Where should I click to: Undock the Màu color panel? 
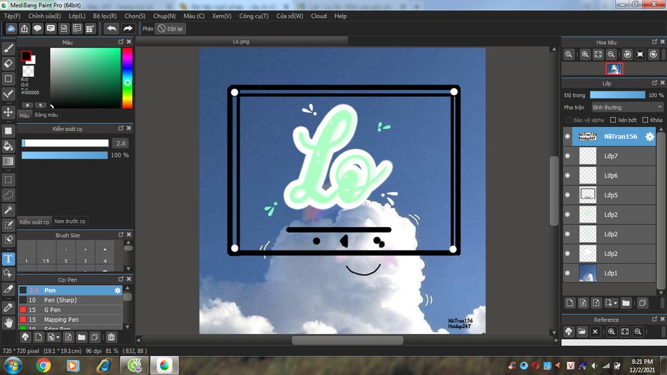[x=121, y=42]
